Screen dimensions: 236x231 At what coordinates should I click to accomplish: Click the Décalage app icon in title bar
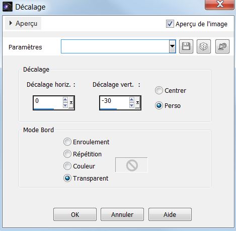point(8,7)
